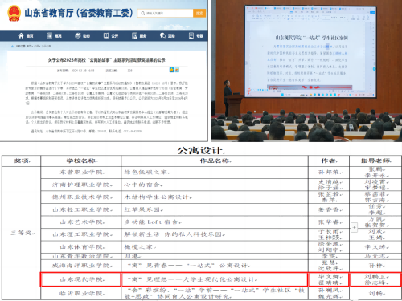Select the 首页 breadcrumb link
Viewport: 402px width, 301px height.
[30, 47]
